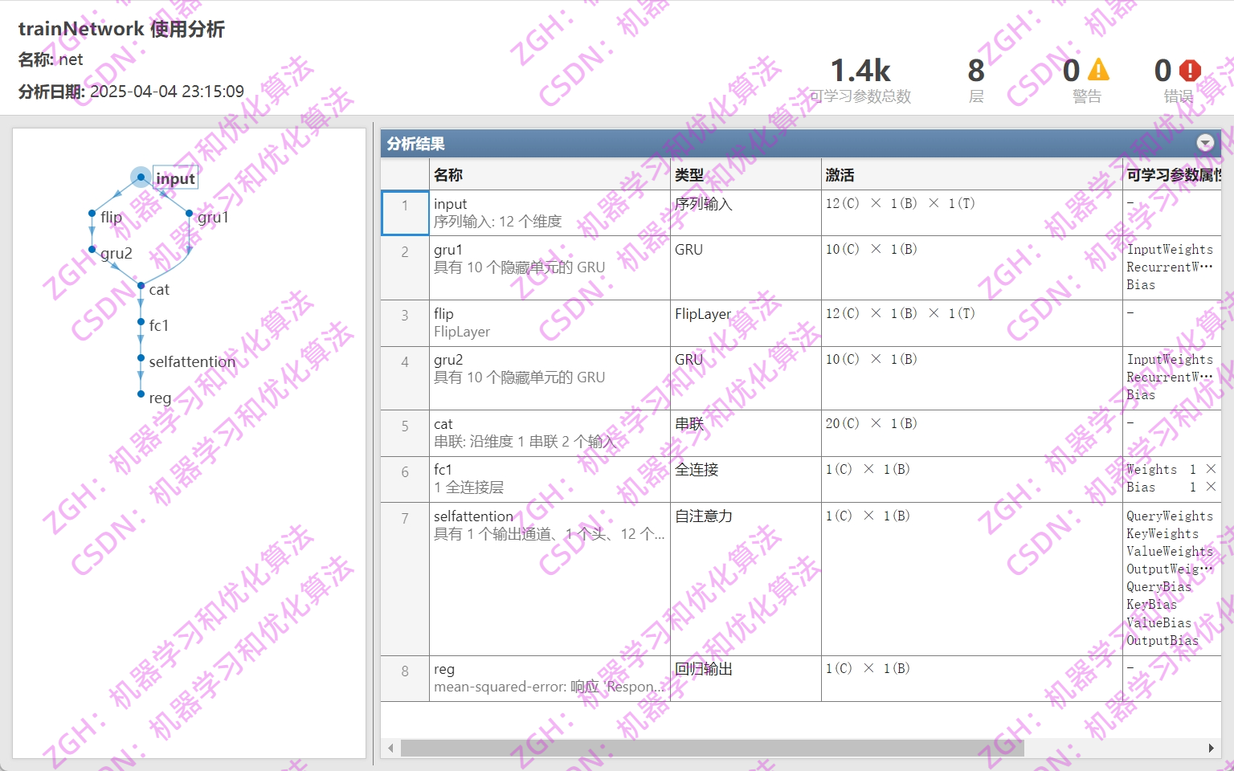
Task: Collapse the 分析结果 panel with the chevron
Action: coord(1205,143)
